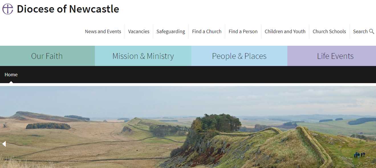This screenshot has width=376, height=168.
Task: Open Children and Youth section
Action: tap(285, 31)
